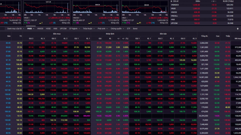Switch to the UPCOM tab
This screenshot has height=135, width=241.
63,29
